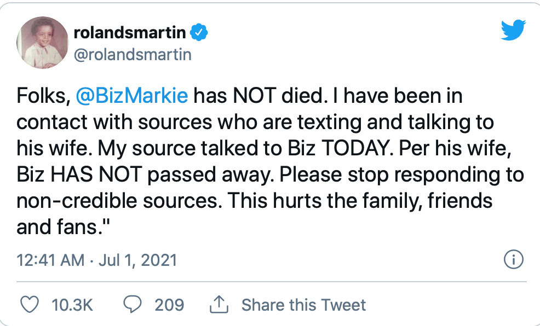
Task: Click the Jul 1, 2021 date
Action: [x=137, y=259]
